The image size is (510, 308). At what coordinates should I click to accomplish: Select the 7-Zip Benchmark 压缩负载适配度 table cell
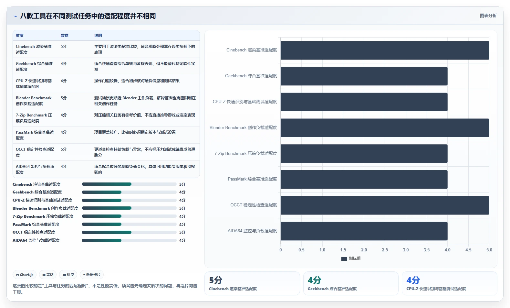[35, 118]
